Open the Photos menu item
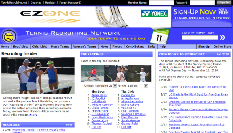The width and height of the screenshot is (233, 133). [117, 47]
